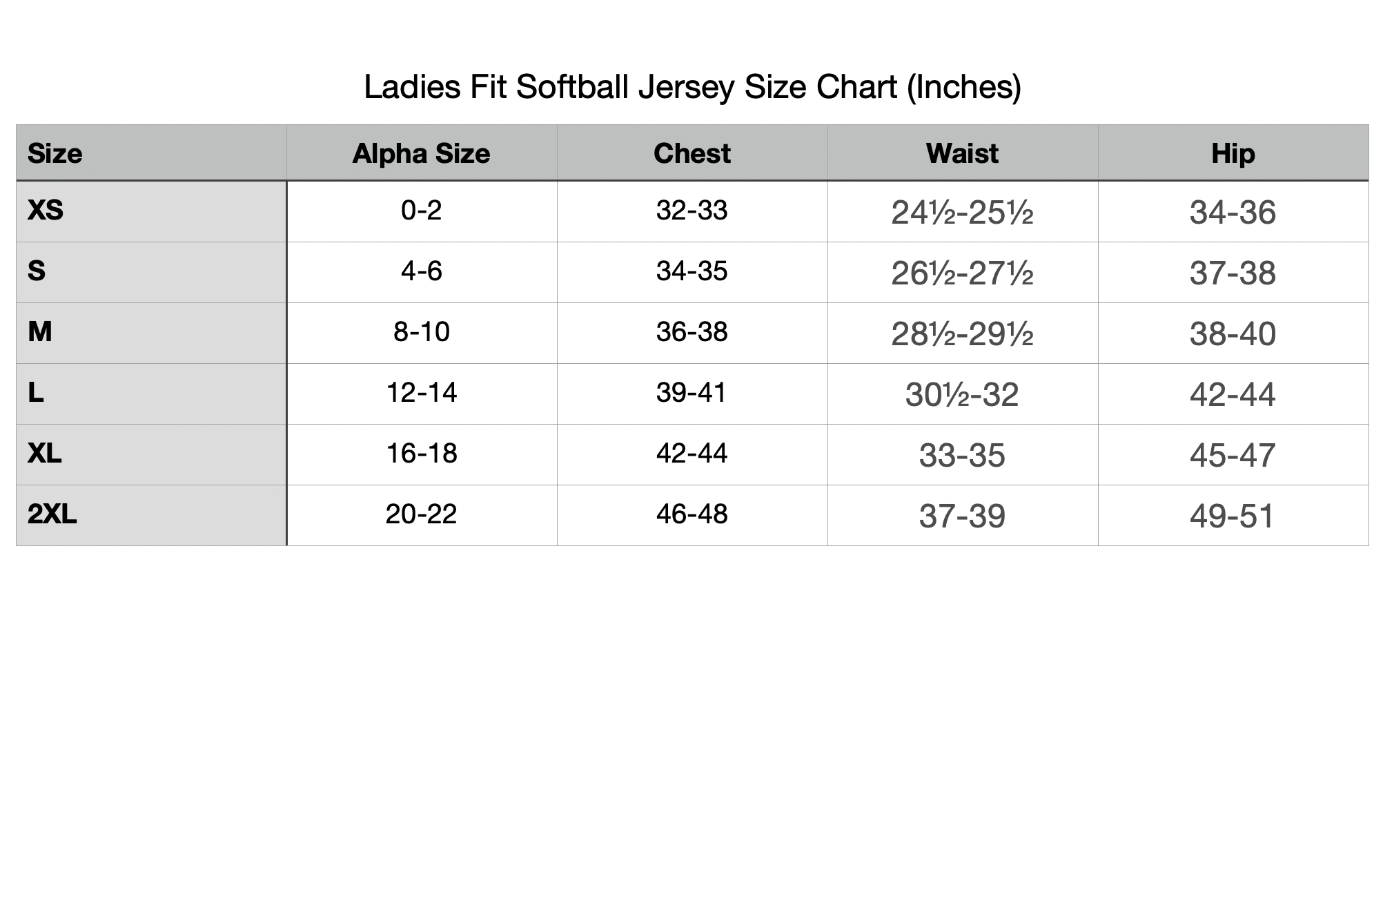Click the Alpha Size column header
1383x921 pixels.
[x=421, y=153]
